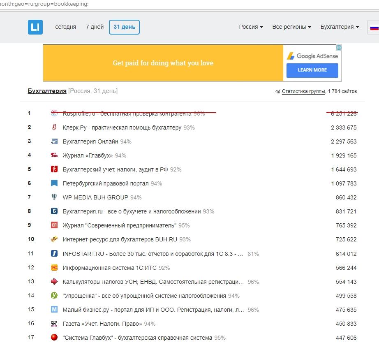The image size is (379, 343).
Task: Open Бухгалтерский учет, налоги, аудит в РФ
Action: point(115,169)
